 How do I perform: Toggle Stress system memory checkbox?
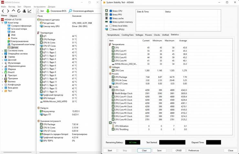pyautogui.click(x=111, y=22)
